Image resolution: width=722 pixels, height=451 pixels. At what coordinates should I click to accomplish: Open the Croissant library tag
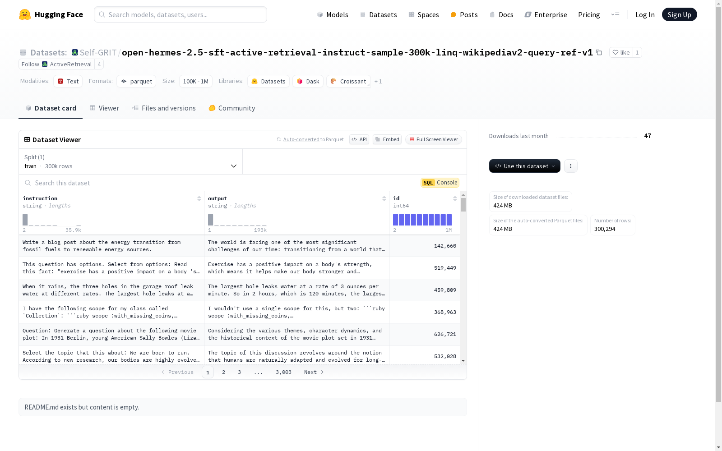click(x=348, y=81)
